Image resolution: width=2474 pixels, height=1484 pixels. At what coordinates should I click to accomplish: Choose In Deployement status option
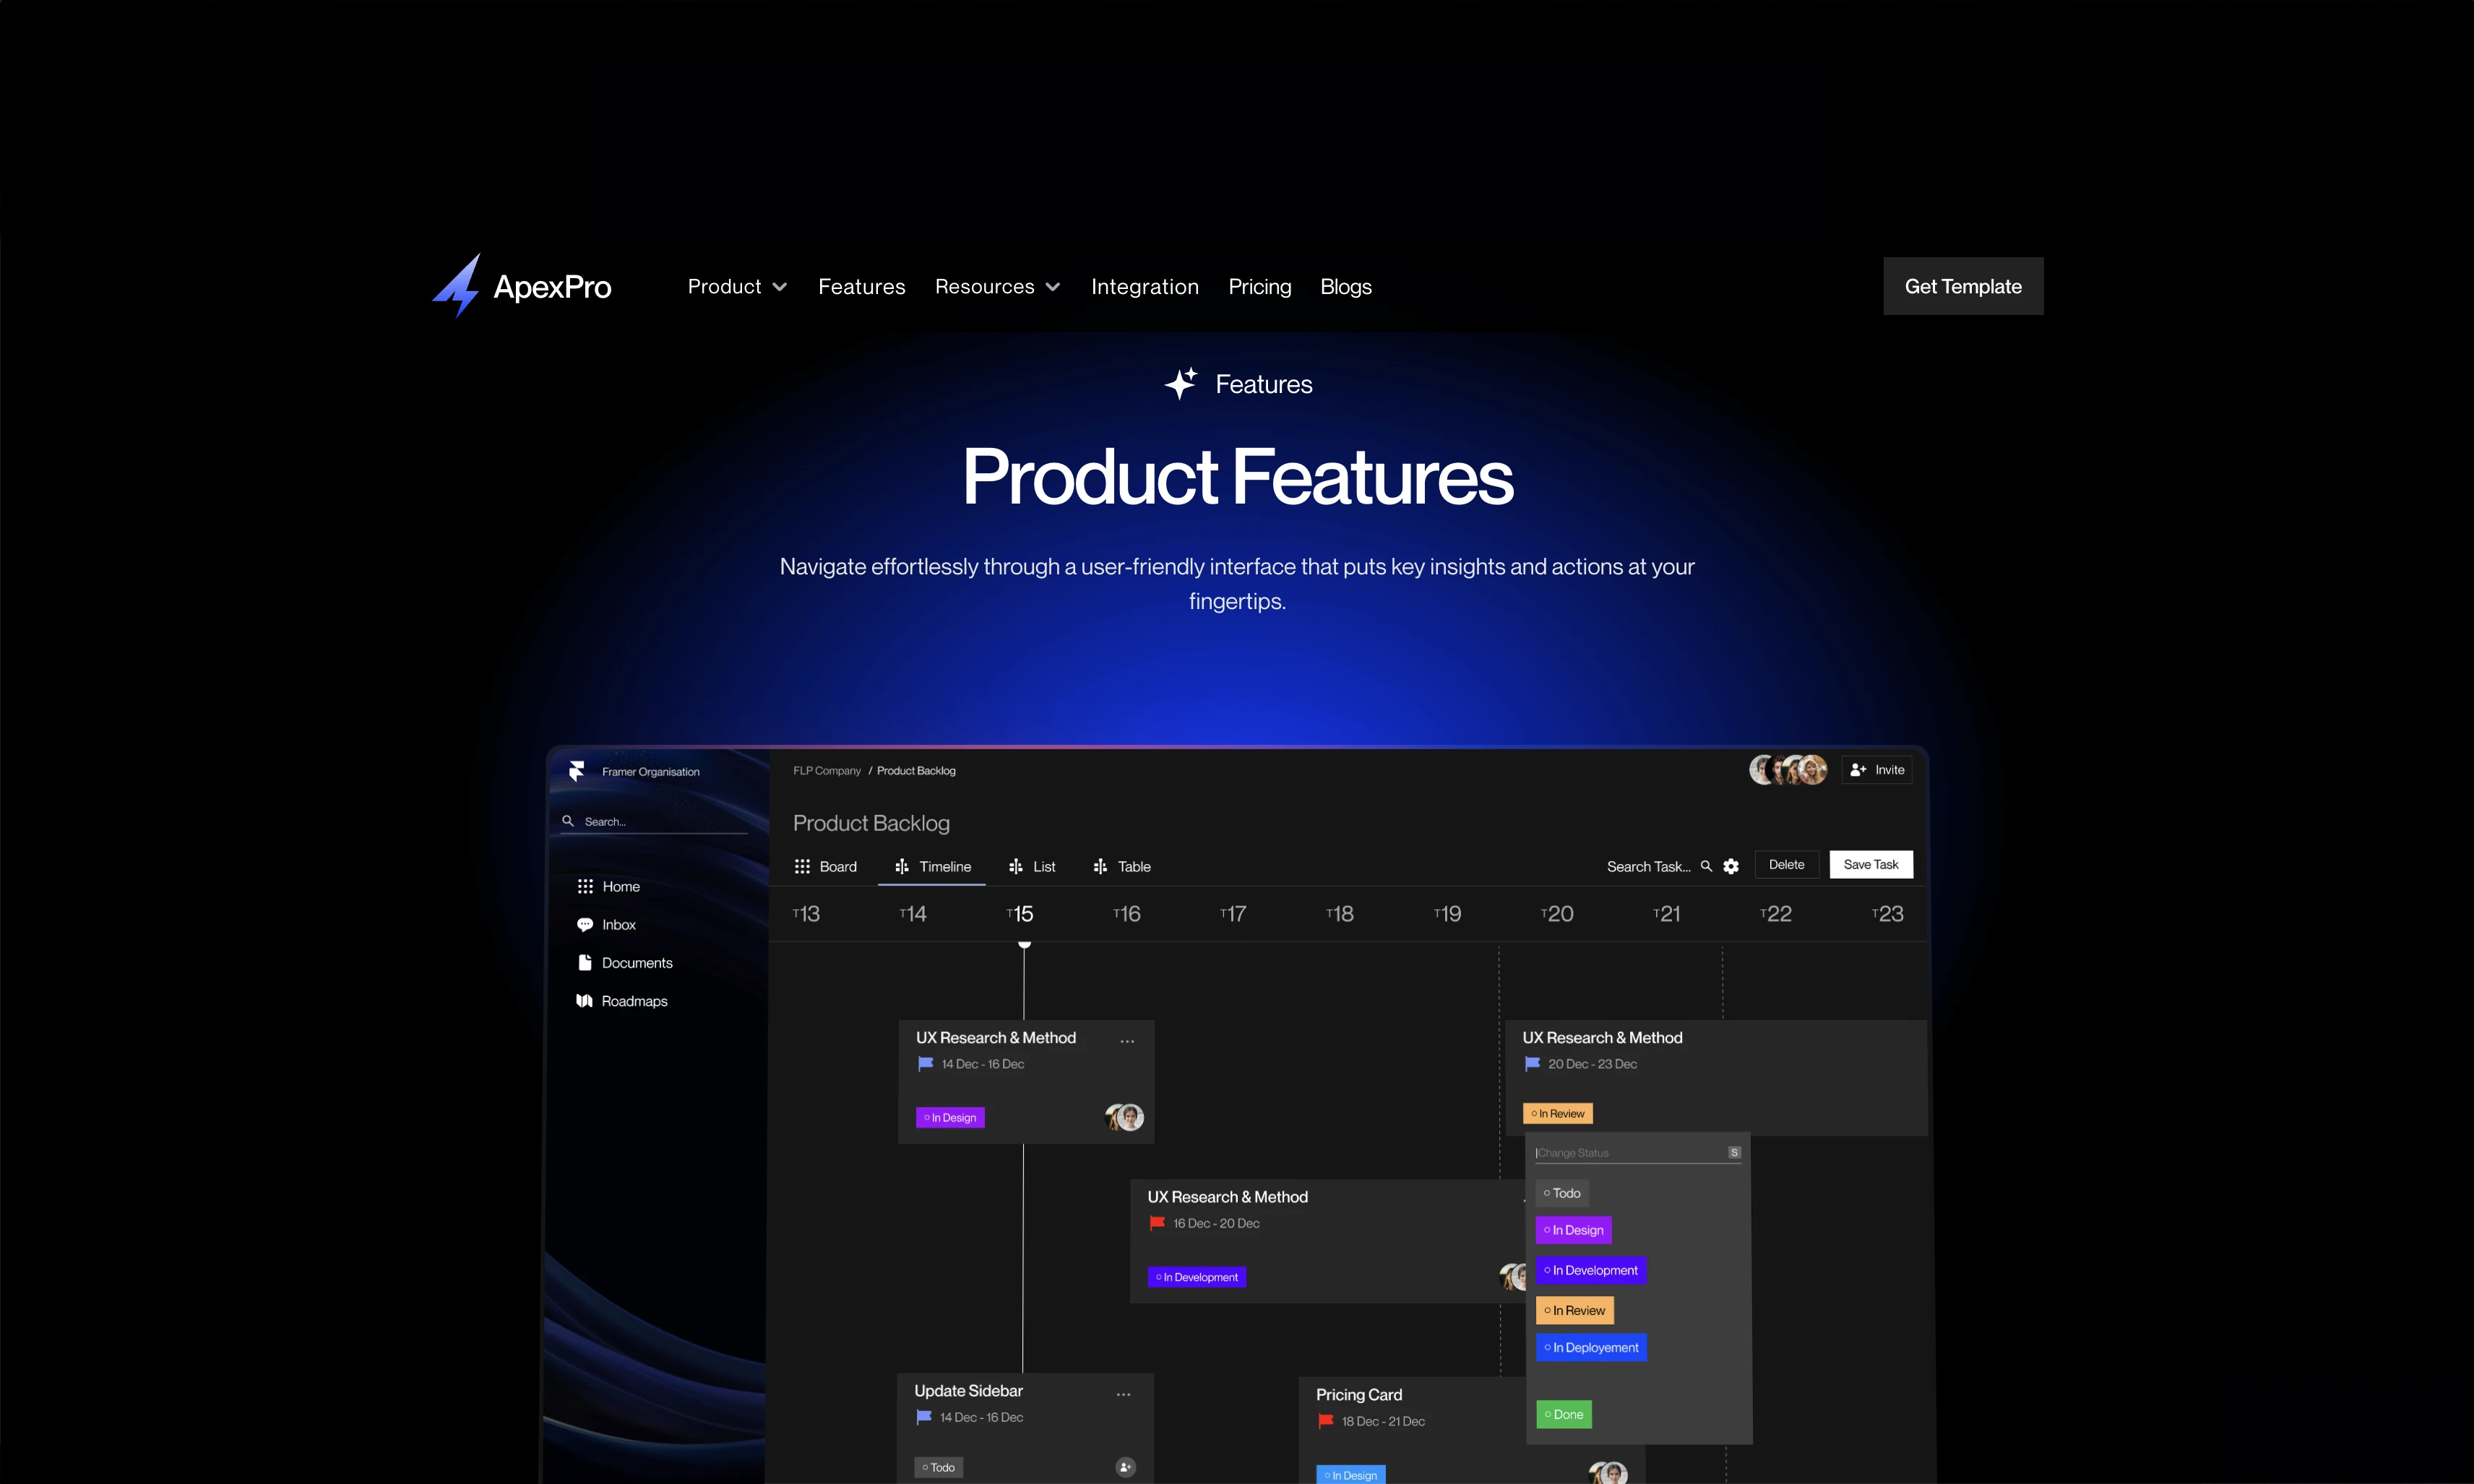coord(1591,1348)
